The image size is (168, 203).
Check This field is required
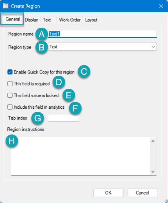10,84
